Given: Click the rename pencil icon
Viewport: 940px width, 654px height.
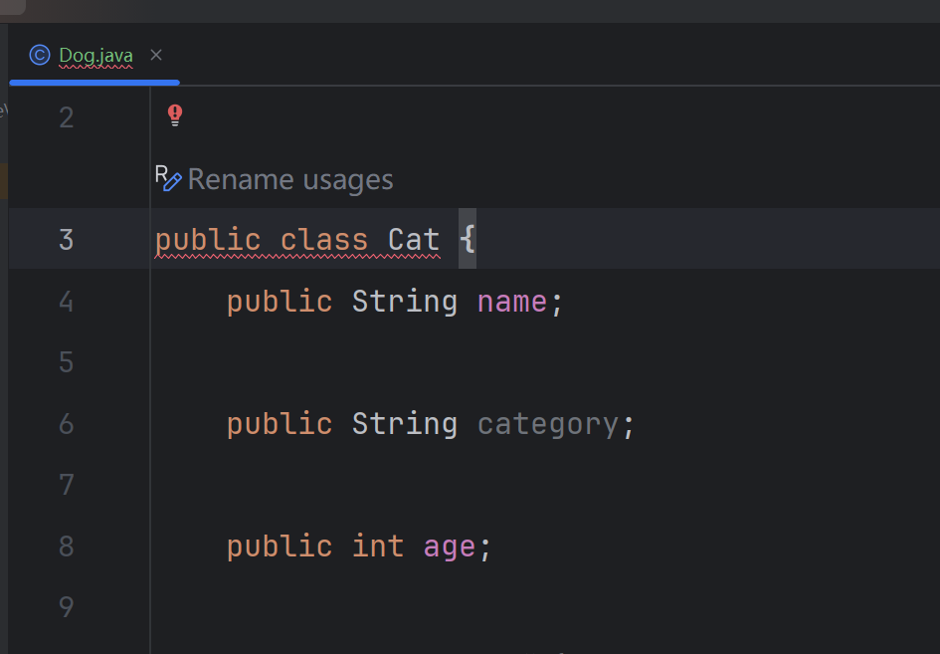Looking at the screenshot, I should [168, 179].
